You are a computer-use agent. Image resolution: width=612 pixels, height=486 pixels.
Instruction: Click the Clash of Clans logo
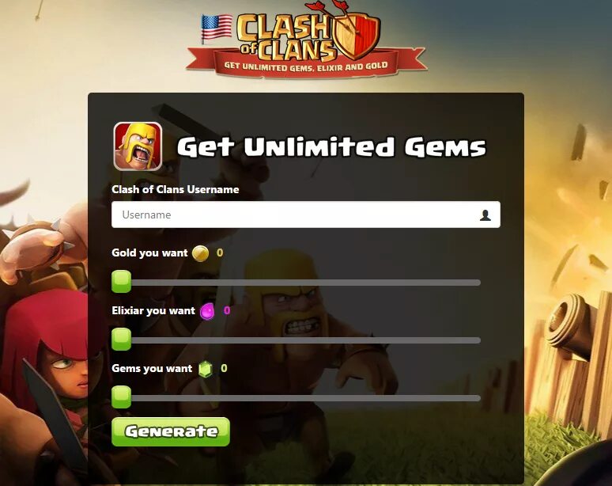307,39
